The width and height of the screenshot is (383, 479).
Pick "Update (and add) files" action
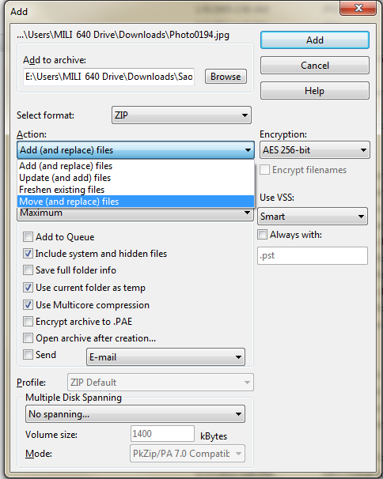click(x=135, y=178)
